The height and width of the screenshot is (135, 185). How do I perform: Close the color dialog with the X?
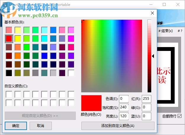[x=152, y=13]
